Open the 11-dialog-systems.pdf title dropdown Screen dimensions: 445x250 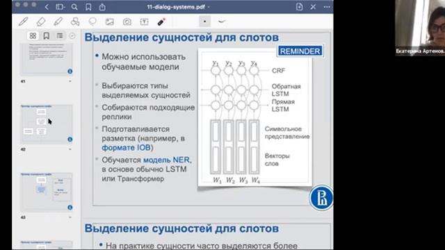pyautogui.click(x=178, y=7)
